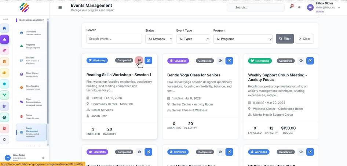
Task: Select Events Management in the sidebar menu
Action: 32,132
